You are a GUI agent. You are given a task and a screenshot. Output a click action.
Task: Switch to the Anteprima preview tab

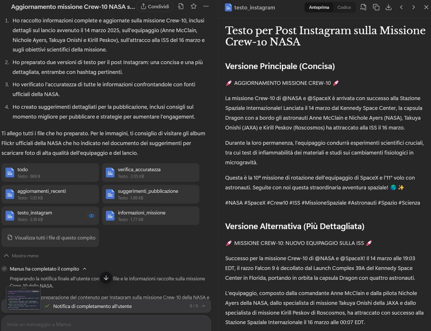[x=319, y=7]
